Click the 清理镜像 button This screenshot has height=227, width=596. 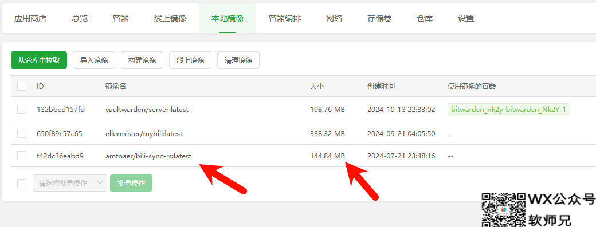[x=238, y=60]
